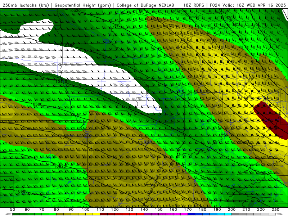Viewport: 288px width, 216px height.
Task: Click the 10680 height contour label
Action: [x=22, y=191]
